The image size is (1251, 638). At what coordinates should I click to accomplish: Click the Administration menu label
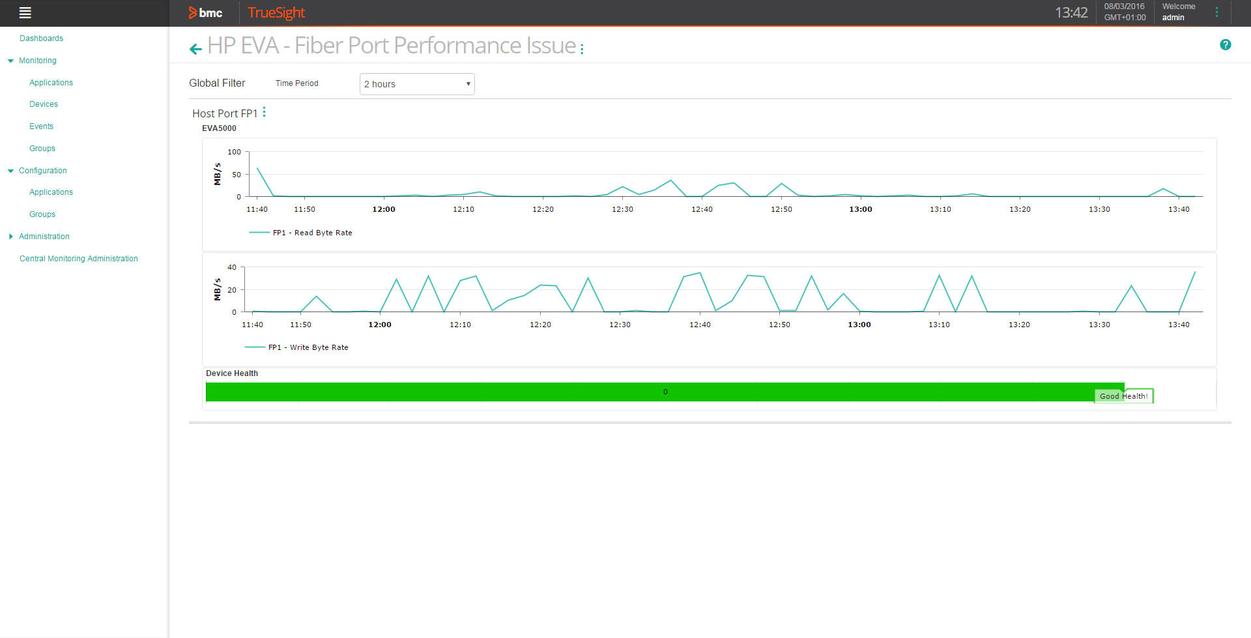(x=44, y=237)
